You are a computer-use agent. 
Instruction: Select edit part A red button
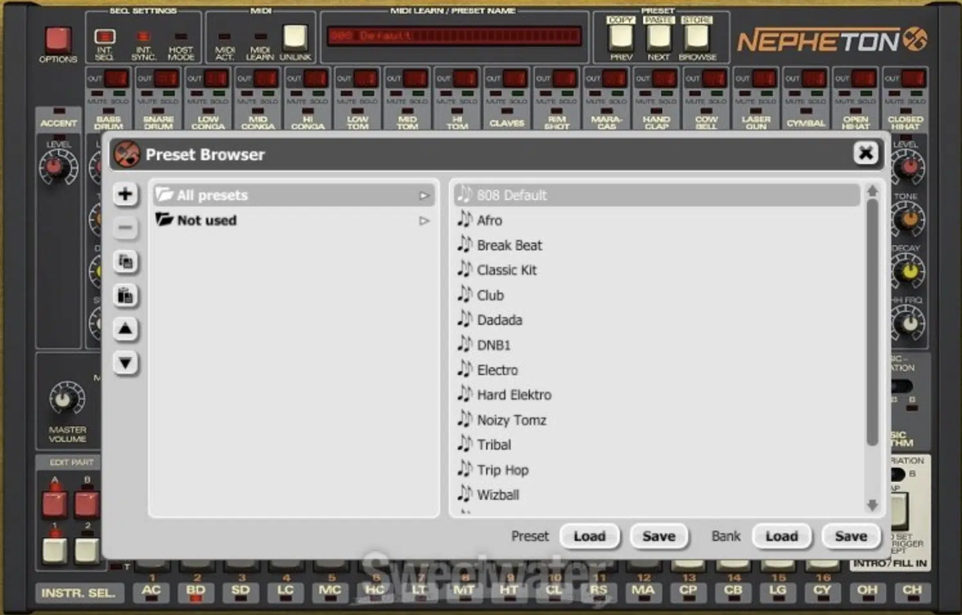pos(54,502)
